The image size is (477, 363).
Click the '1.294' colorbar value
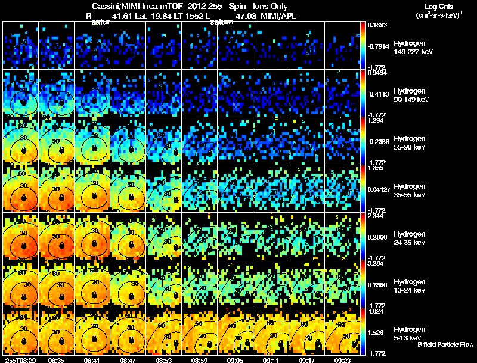point(376,120)
